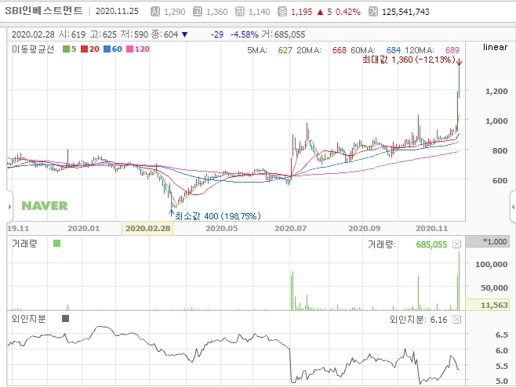Click the blue down-triangle on the 2020.02.28 line
Image resolution: width=516 pixels, height=387 pixels.
coord(184,34)
